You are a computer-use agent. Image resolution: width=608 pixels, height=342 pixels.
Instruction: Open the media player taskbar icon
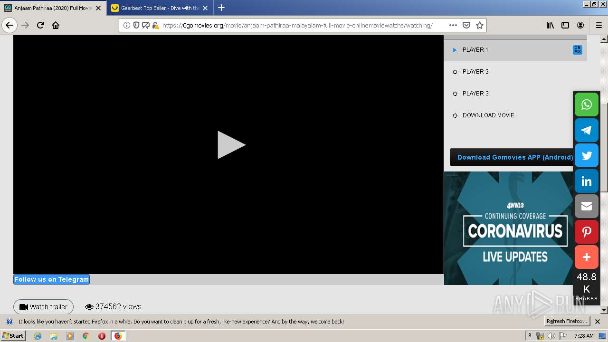click(x=70, y=336)
